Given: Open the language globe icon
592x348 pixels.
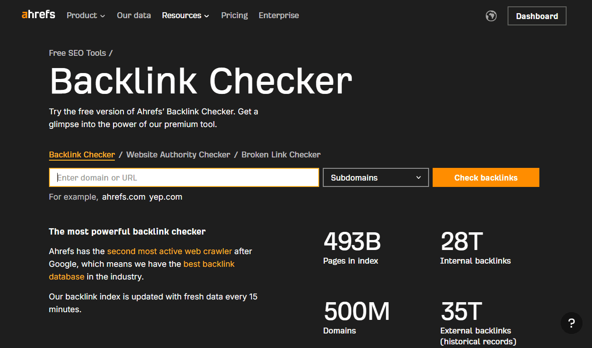Looking at the screenshot, I should tap(491, 15).
